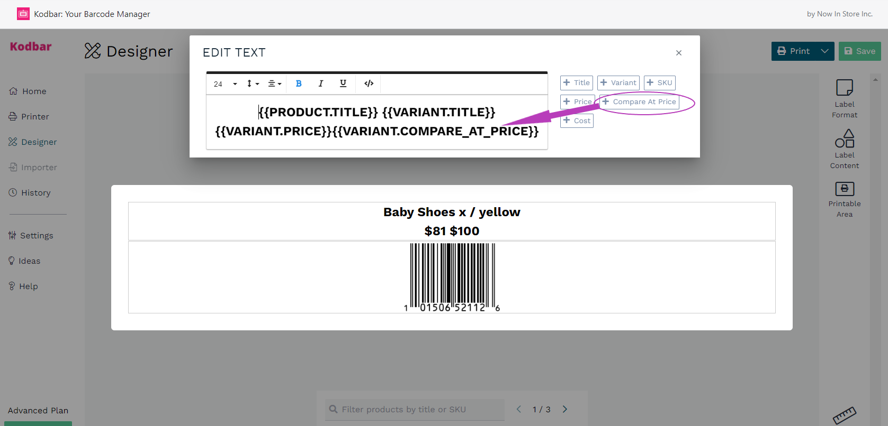This screenshot has height=426, width=888.
Task: Click the ruler icon at bottom right
Action: [844, 415]
